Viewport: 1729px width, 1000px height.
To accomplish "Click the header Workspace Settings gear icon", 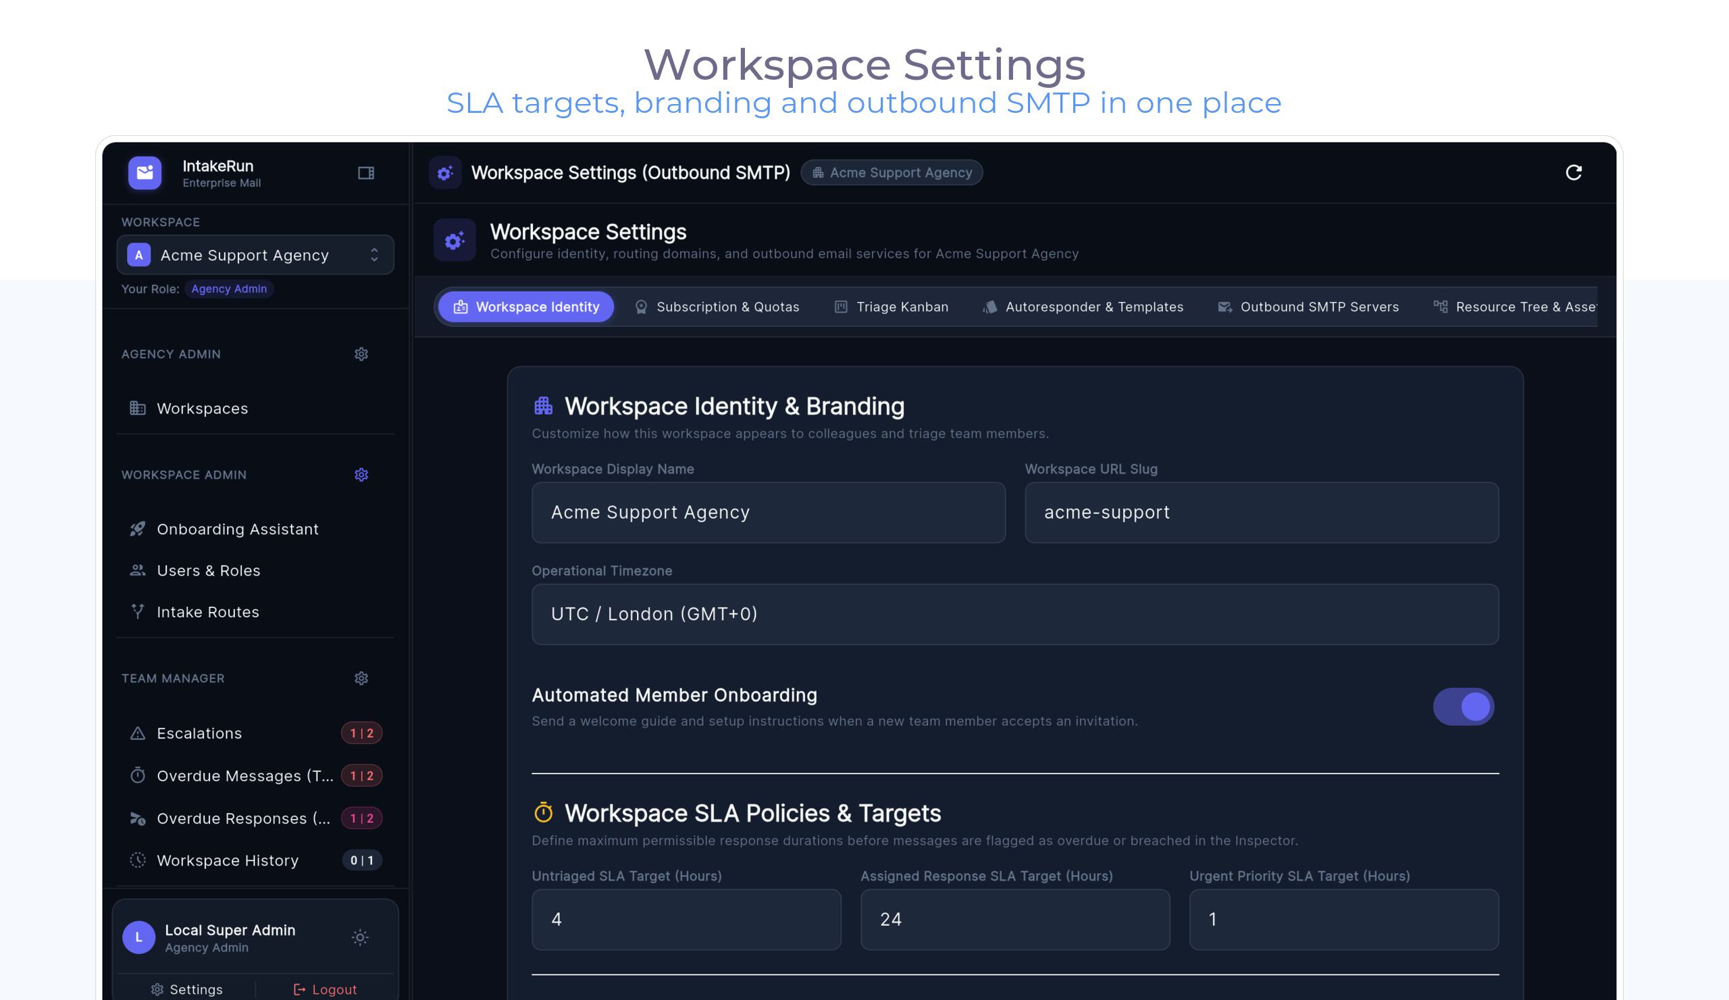I will click(x=445, y=173).
